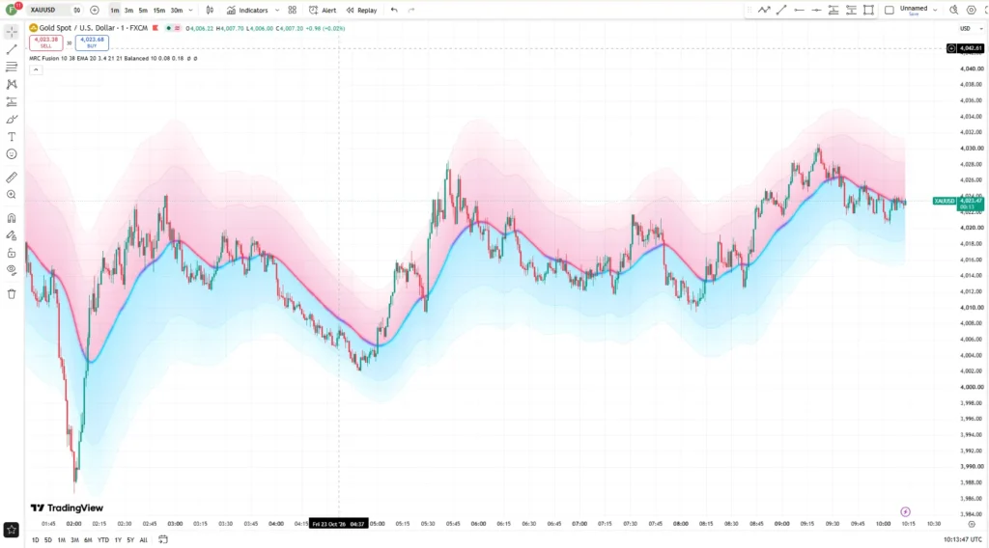Viewport: 989px width, 548px height.
Task: Toggle stay in drawing mode
Action: click(12, 235)
